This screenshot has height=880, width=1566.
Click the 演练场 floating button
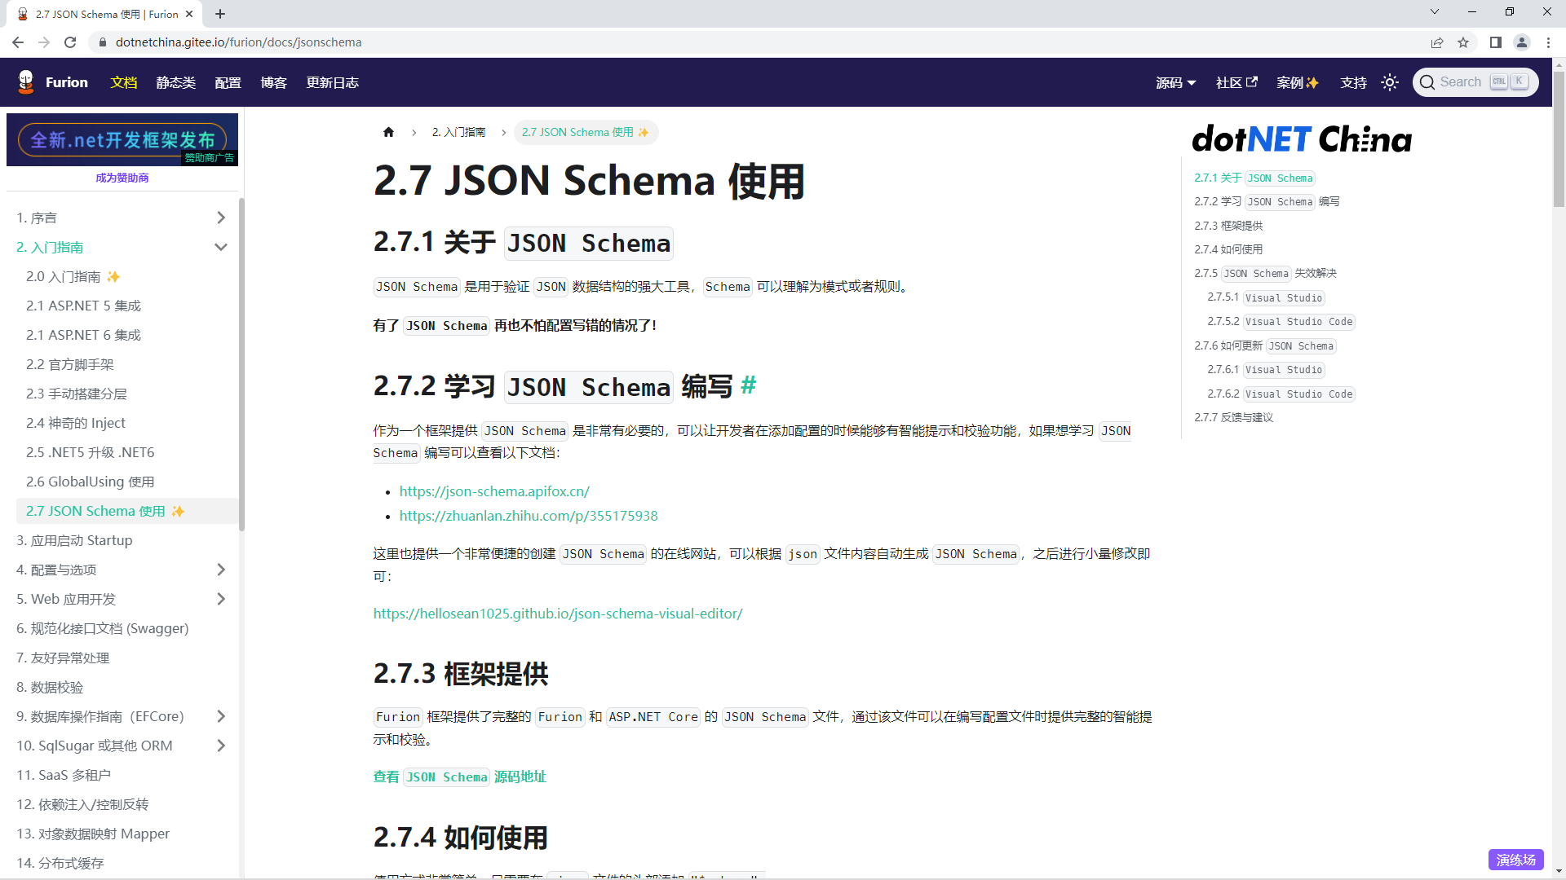tap(1515, 860)
